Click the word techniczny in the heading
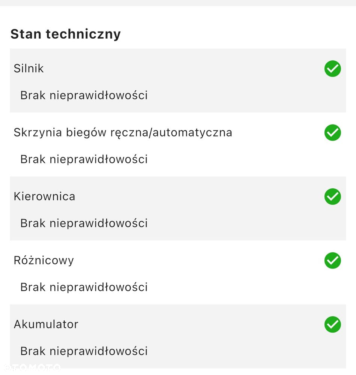356x375 pixels. 83,34
